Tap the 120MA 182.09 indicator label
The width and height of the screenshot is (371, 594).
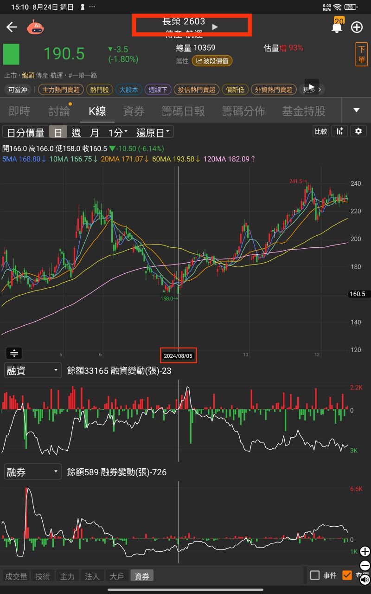[x=230, y=159]
